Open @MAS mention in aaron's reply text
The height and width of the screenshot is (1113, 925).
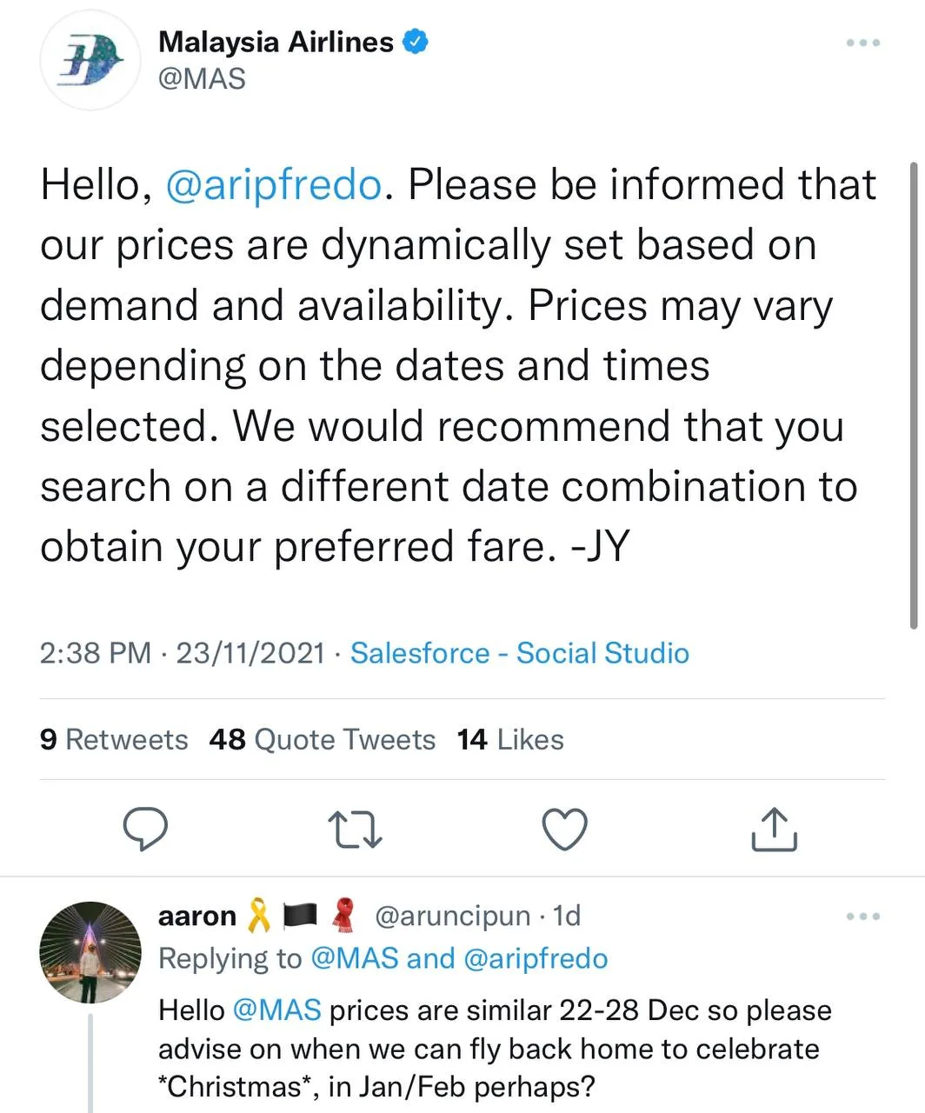click(277, 1010)
